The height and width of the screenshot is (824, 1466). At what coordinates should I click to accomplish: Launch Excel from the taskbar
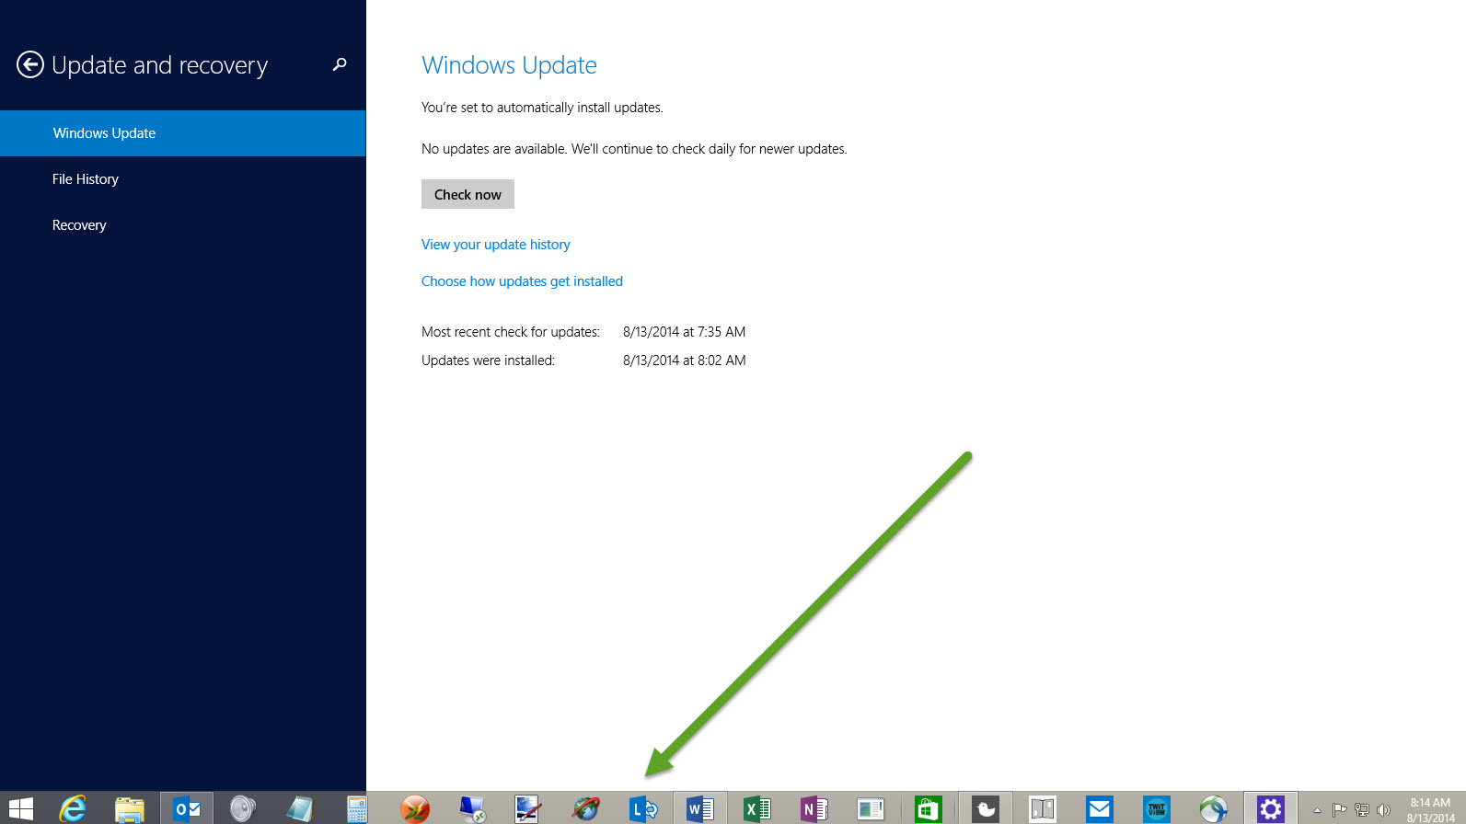pyautogui.click(x=756, y=808)
